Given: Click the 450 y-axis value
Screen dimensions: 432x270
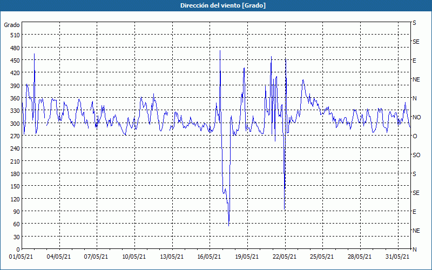Looking at the screenshot, I should point(15,60).
